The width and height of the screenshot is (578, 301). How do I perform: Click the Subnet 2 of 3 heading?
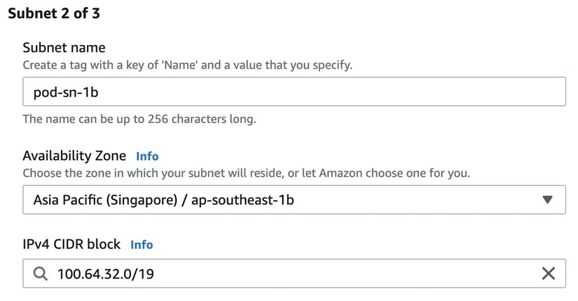click(x=54, y=14)
